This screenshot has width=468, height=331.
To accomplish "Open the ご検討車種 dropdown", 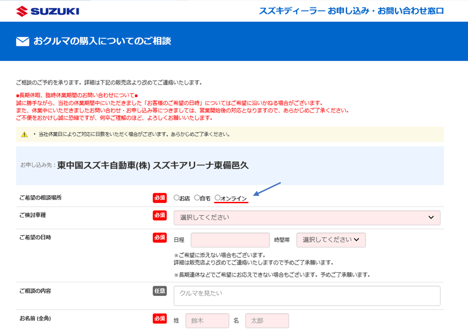I will (x=307, y=218).
